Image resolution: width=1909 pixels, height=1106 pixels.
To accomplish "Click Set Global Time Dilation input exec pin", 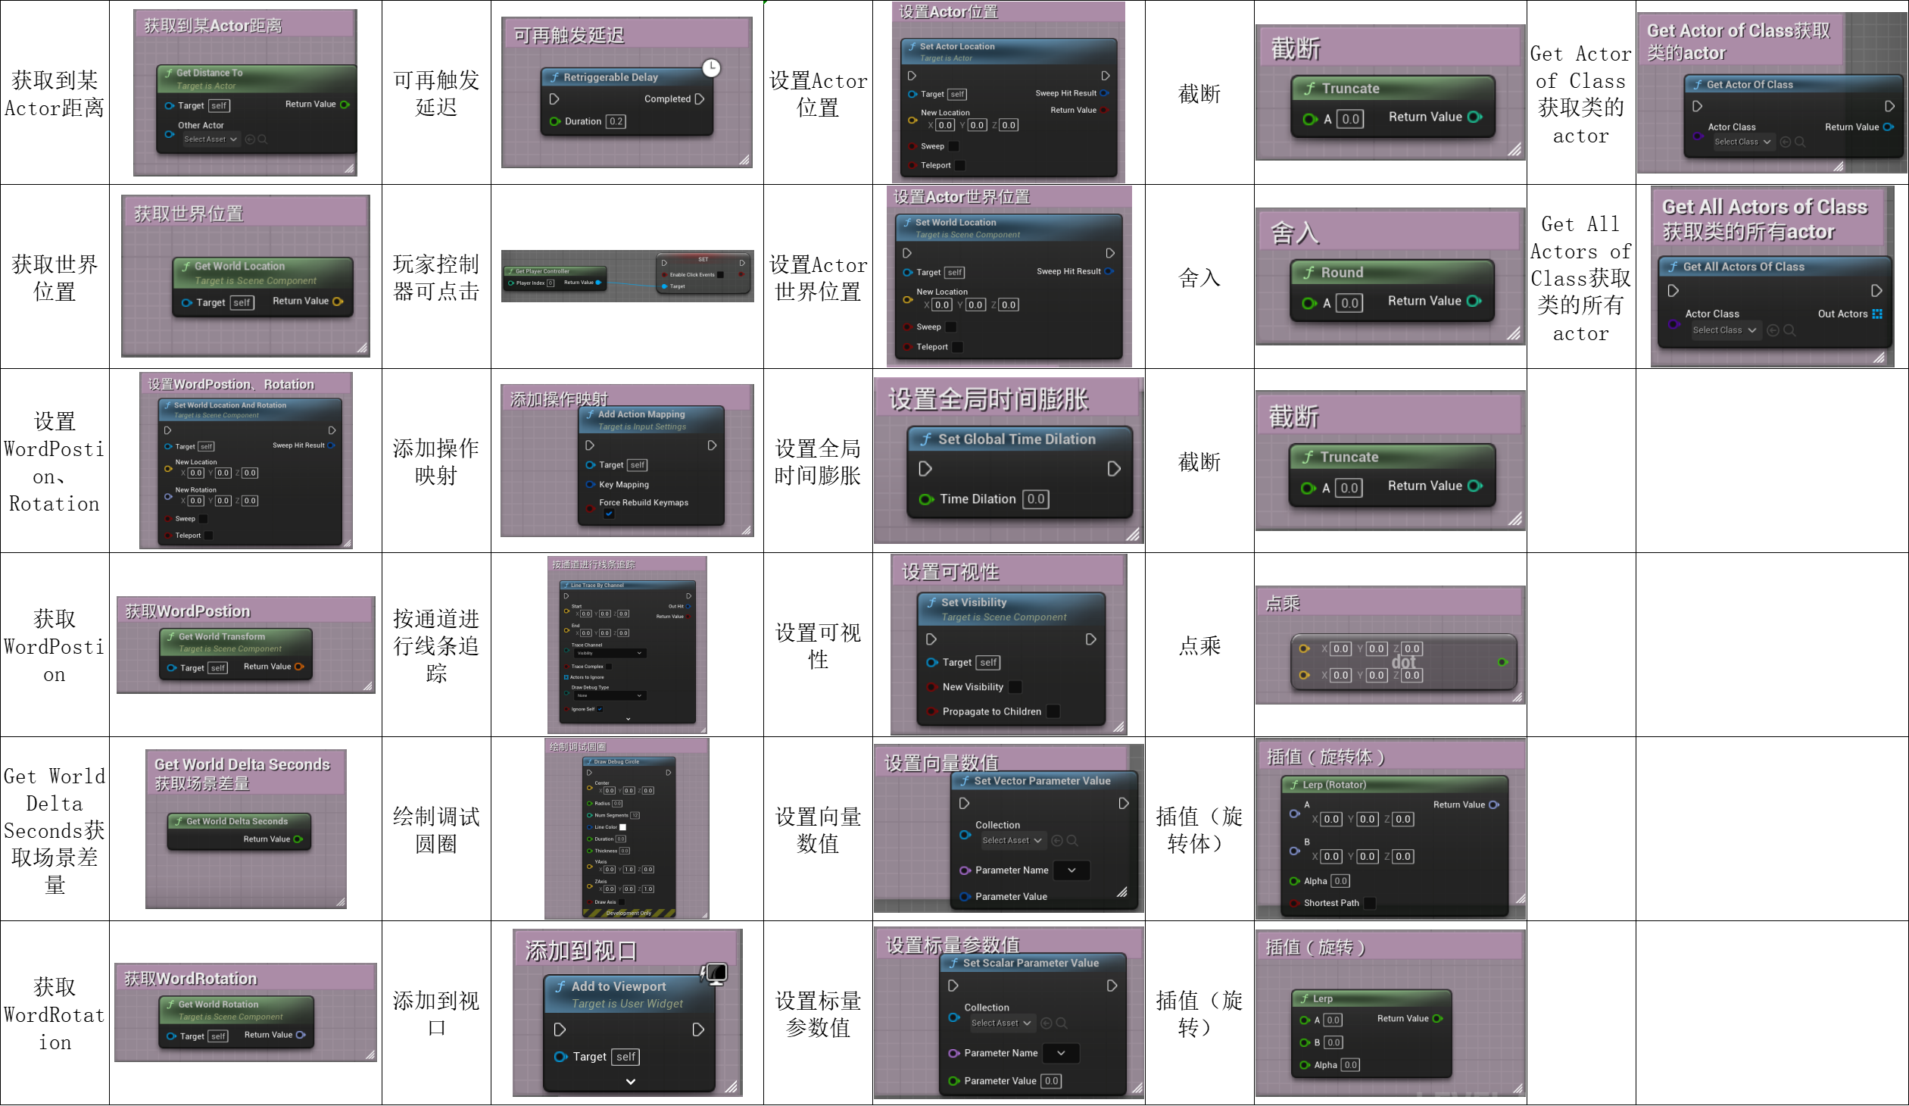I will pyautogui.click(x=925, y=469).
